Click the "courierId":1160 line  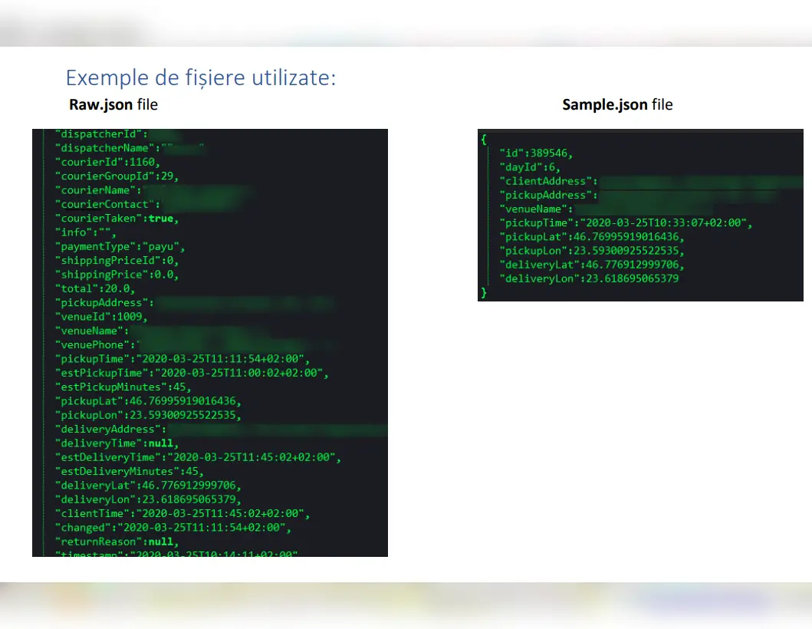point(106,162)
